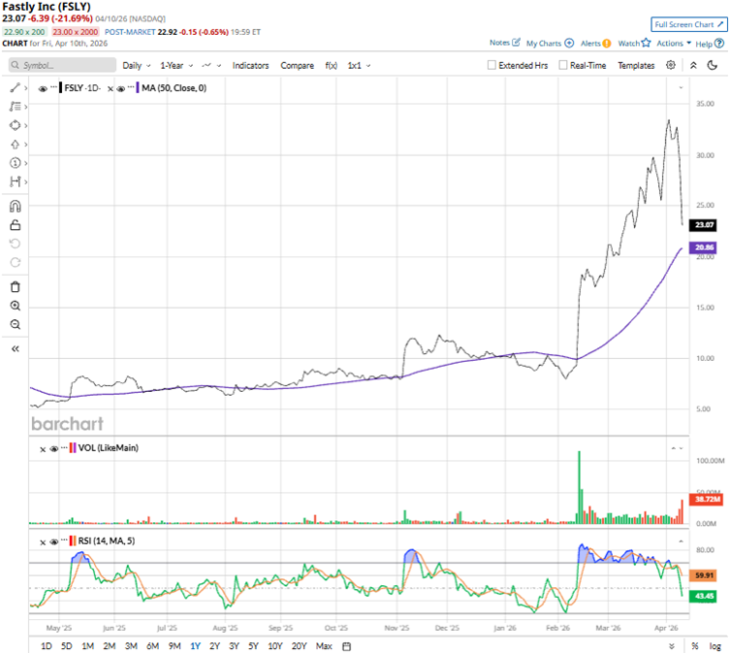The height and width of the screenshot is (653, 729).
Task: Enable the Extended Hrs checkbox
Action: point(492,65)
